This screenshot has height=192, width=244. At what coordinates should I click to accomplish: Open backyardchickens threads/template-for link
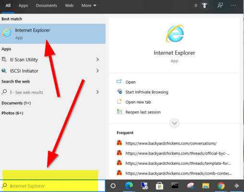tap(178, 163)
